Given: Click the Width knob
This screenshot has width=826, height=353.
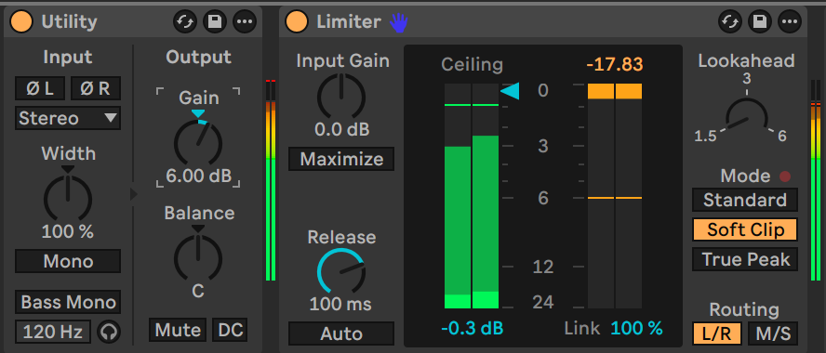Looking at the screenshot, I should 68,198.
